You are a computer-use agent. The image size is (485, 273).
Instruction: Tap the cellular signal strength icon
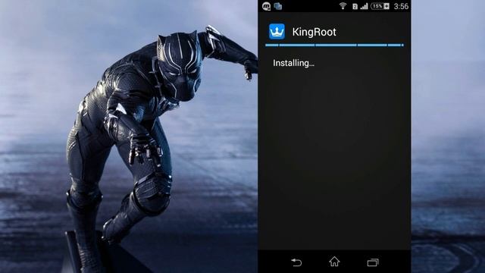[365, 6]
